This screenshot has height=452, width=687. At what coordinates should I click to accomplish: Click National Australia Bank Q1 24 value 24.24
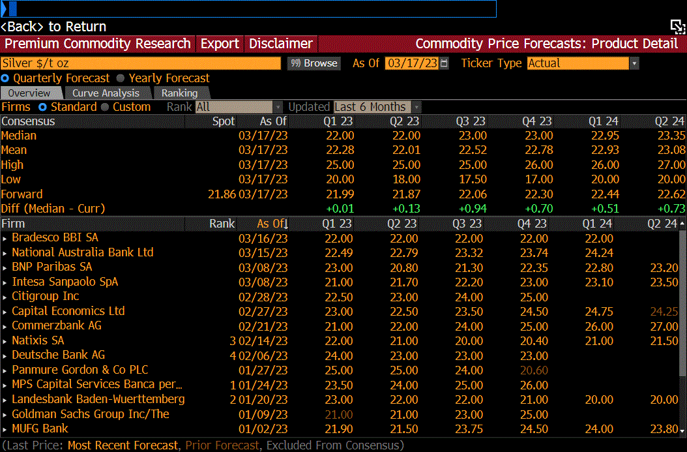coord(599,254)
